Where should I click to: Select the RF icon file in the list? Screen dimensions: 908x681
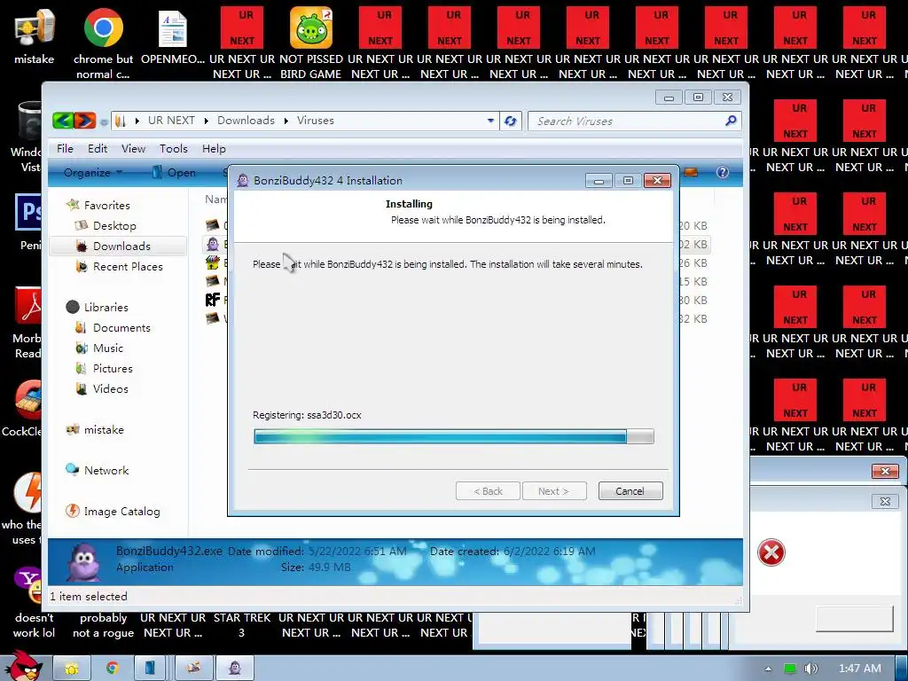tap(213, 300)
